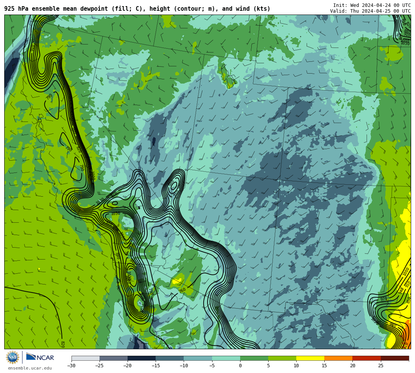The image size is (415, 373).
Task: Select the 15 to 20 orange swatch
Action: click(339, 358)
